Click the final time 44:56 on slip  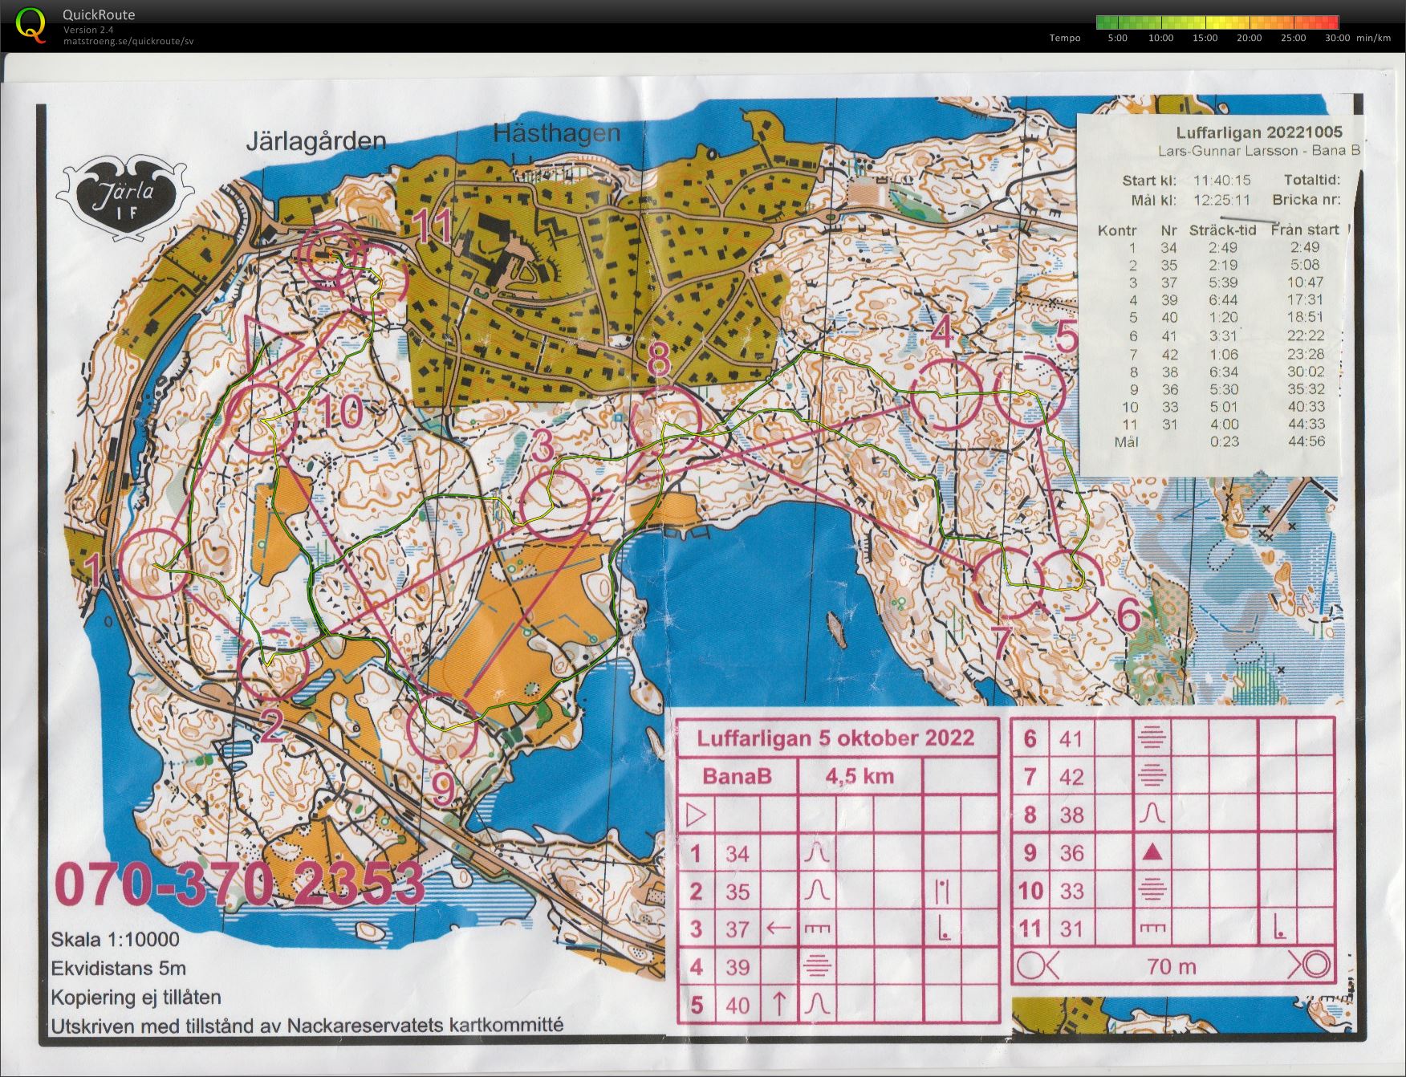(1306, 441)
